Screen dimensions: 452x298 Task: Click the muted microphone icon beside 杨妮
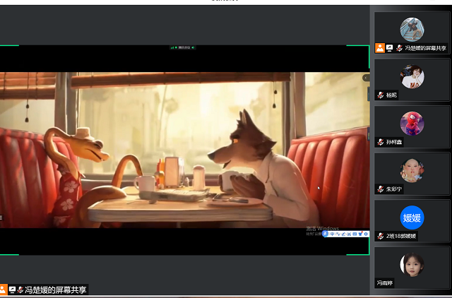380,95
